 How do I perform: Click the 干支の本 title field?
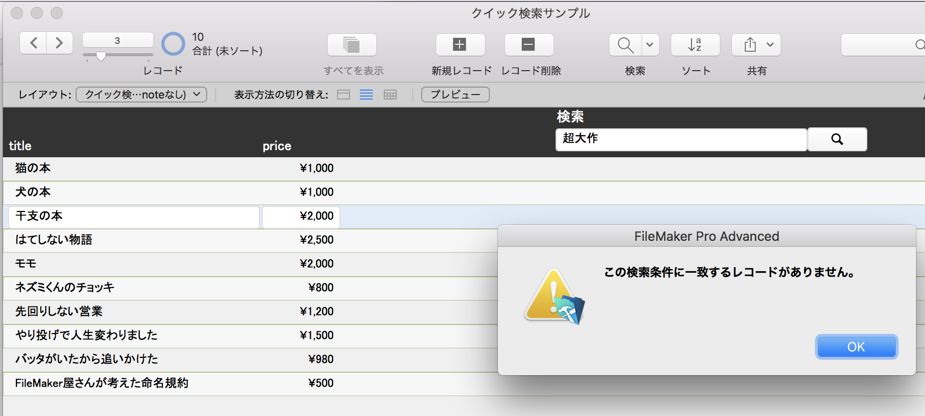click(x=134, y=217)
